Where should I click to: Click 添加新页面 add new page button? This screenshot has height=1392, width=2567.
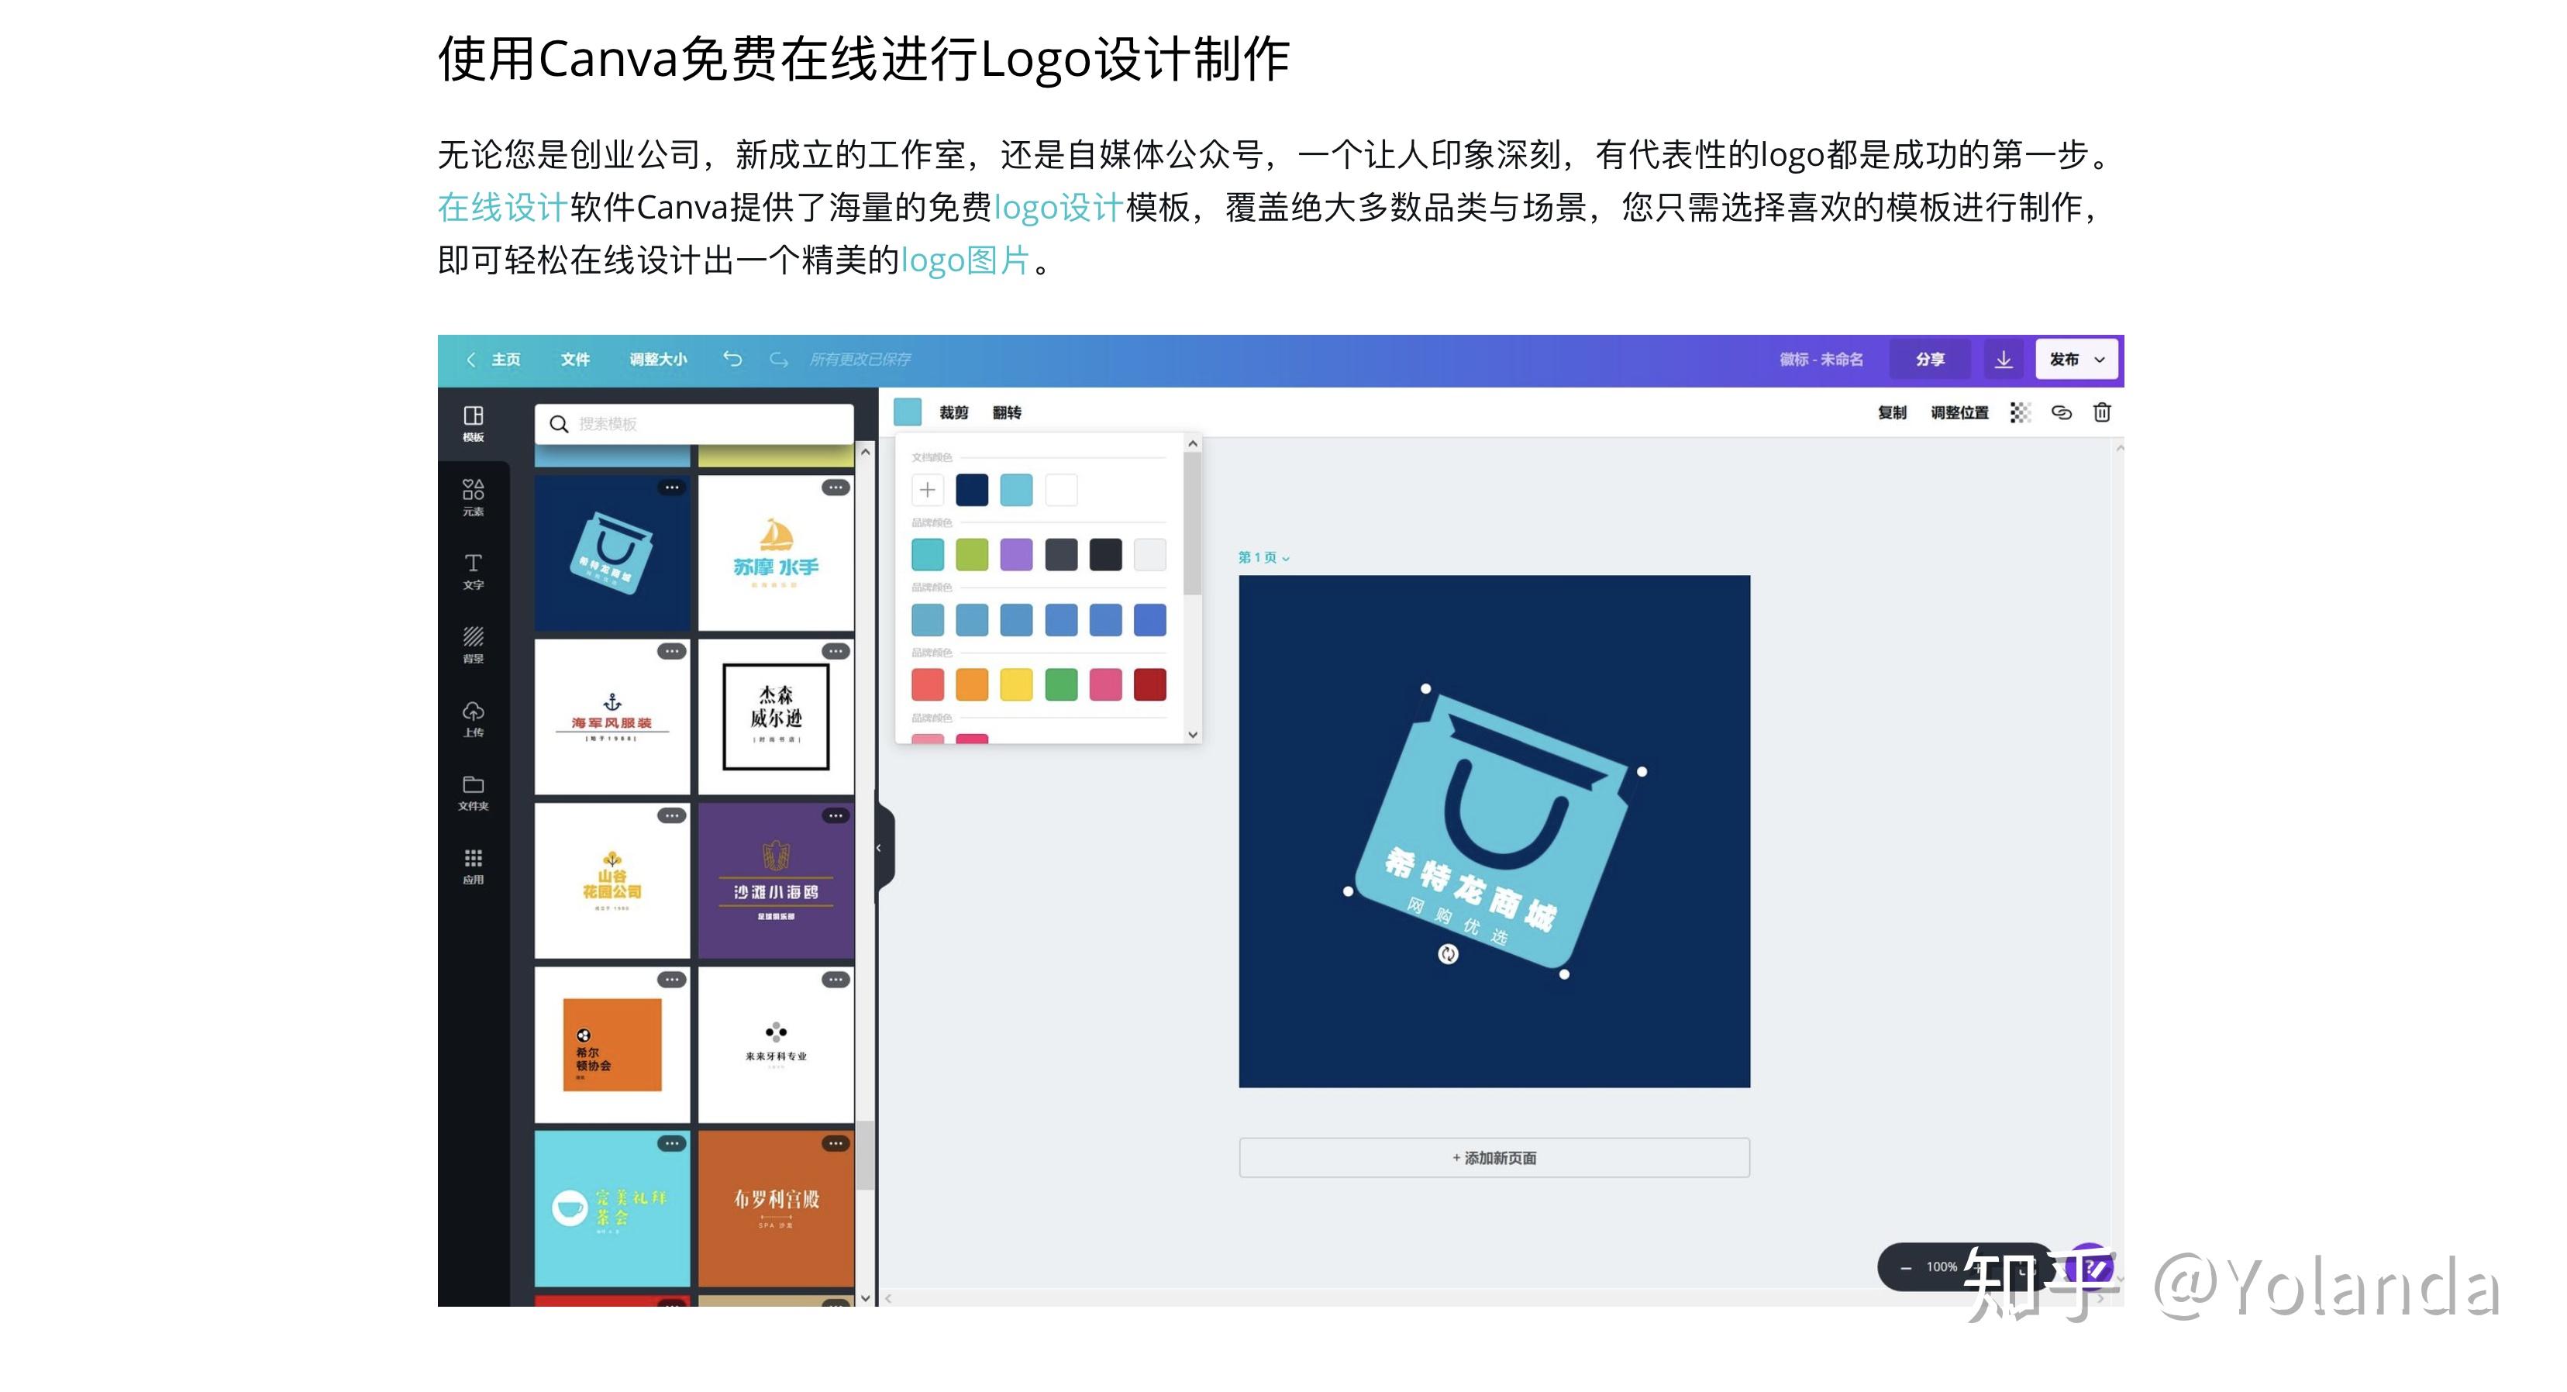pos(1494,1158)
